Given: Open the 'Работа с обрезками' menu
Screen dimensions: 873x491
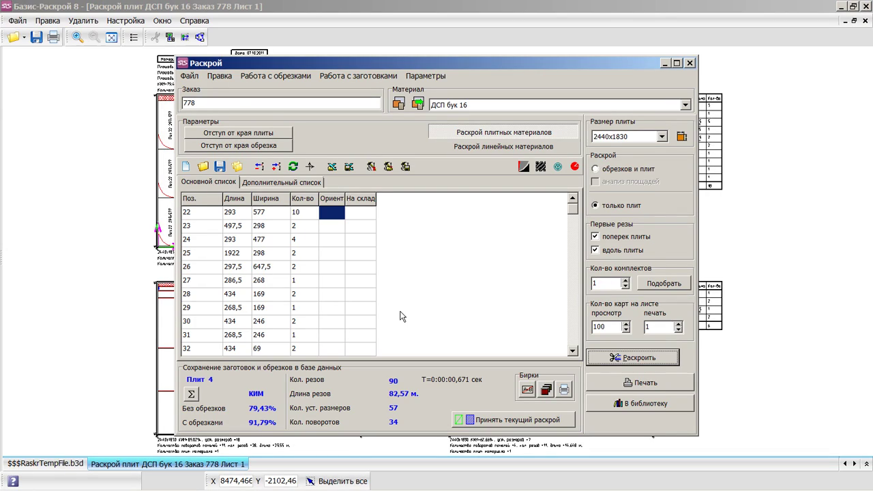Looking at the screenshot, I should (x=276, y=76).
